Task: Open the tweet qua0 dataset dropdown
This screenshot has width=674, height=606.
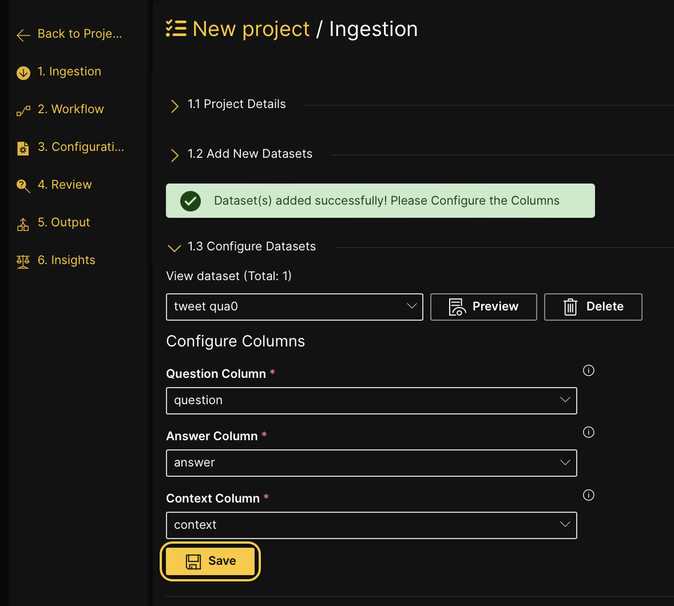Action: [294, 307]
